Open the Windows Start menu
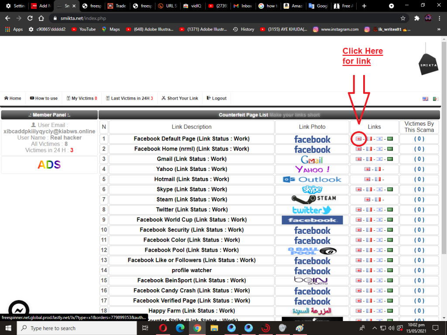The width and height of the screenshot is (447, 335). coord(8,328)
